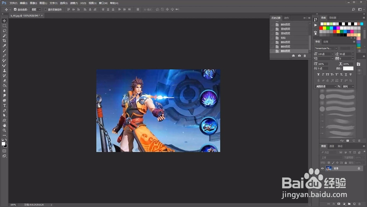Switch to the 段落 paragraph tab
This screenshot has height=207, width=367.
point(326,42)
